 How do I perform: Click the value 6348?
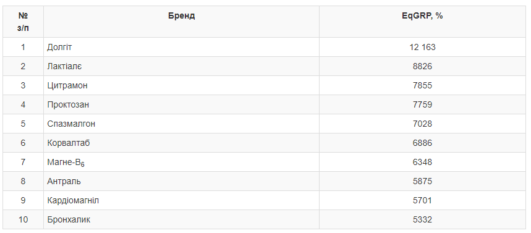422,162
